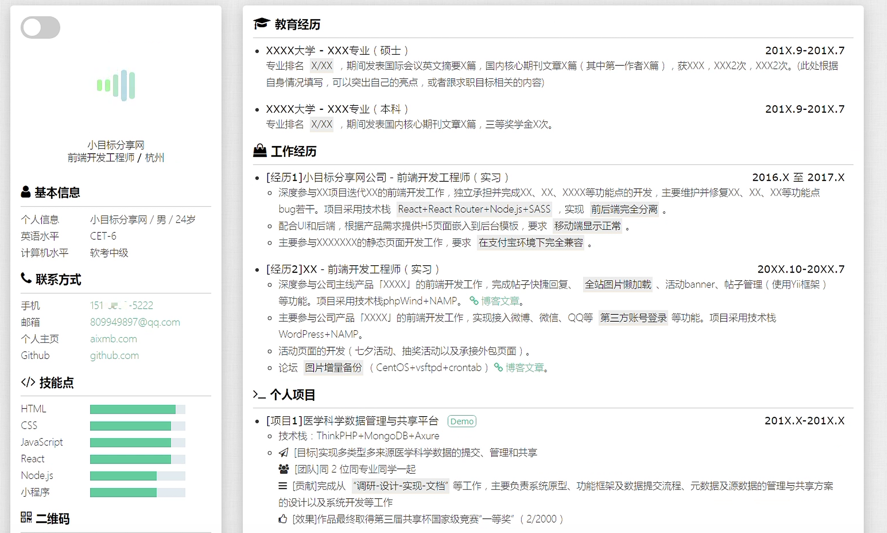The width and height of the screenshot is (887, 533).
Task: Click the team icon before [团队]
Action: click(284, 469)
